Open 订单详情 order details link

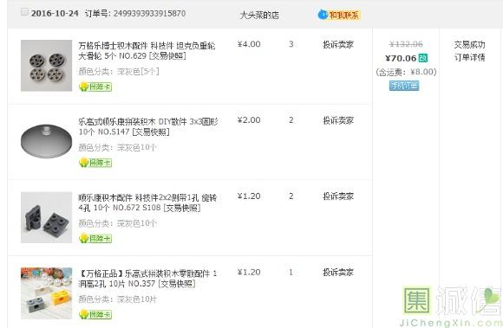tap(470, 58)
